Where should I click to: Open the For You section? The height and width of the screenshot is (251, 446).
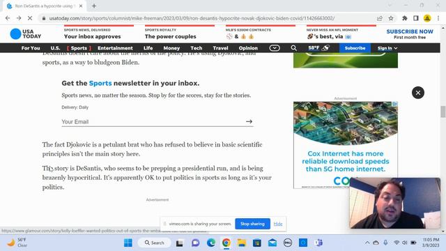[x=31, y=48]
